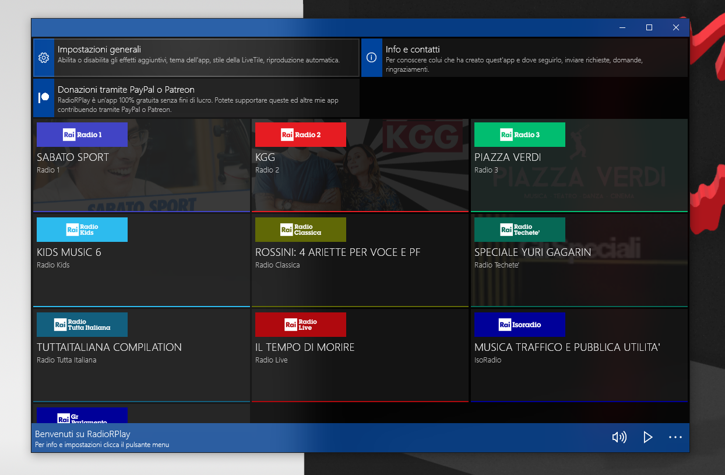Screen dimensions: 725x475
Task: Play the SABATO SPORT station tile
Action: click(142, 166)
